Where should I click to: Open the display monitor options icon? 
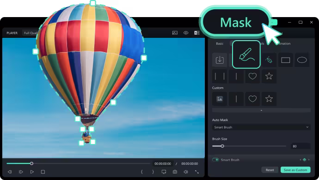coord(164,172)
